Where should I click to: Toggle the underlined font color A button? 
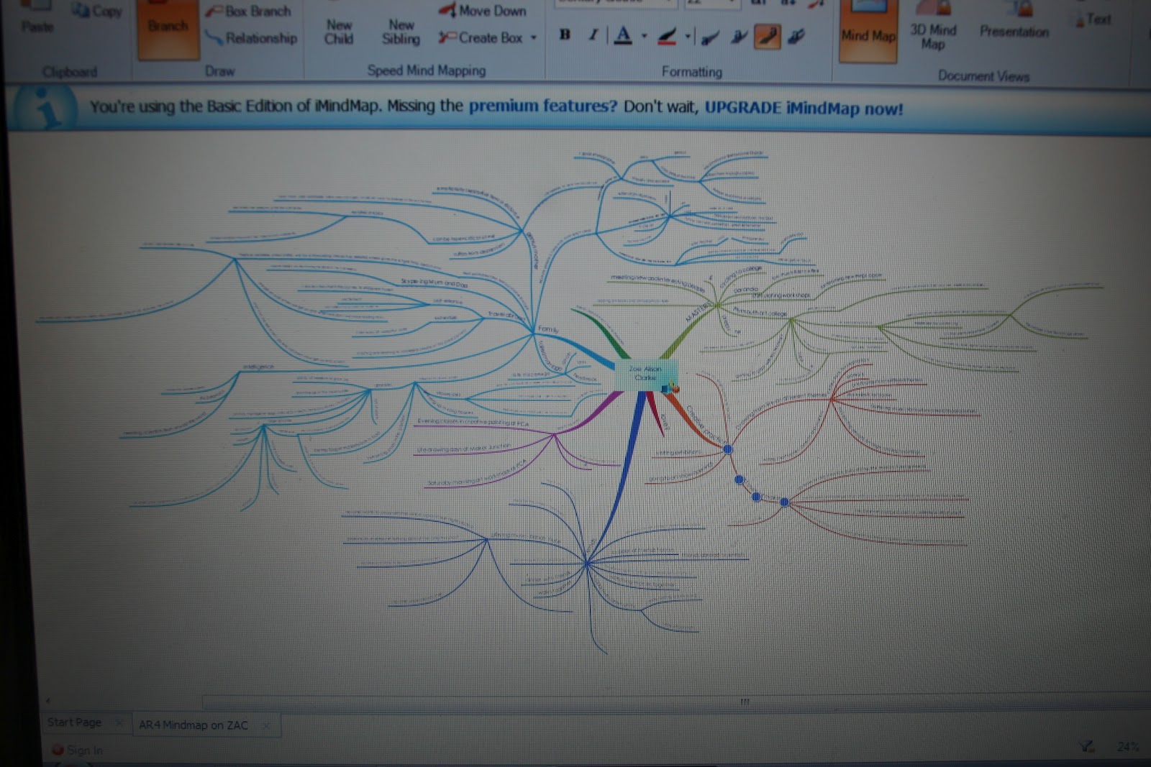pyautogui.click(x=624, y=34)
